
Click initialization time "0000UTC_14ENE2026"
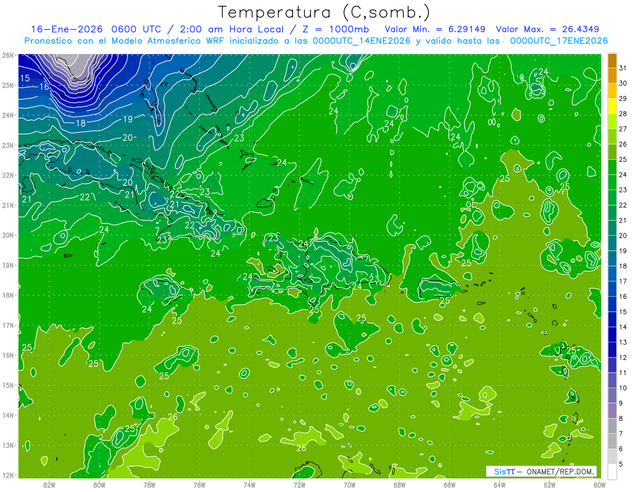(361, 41)
